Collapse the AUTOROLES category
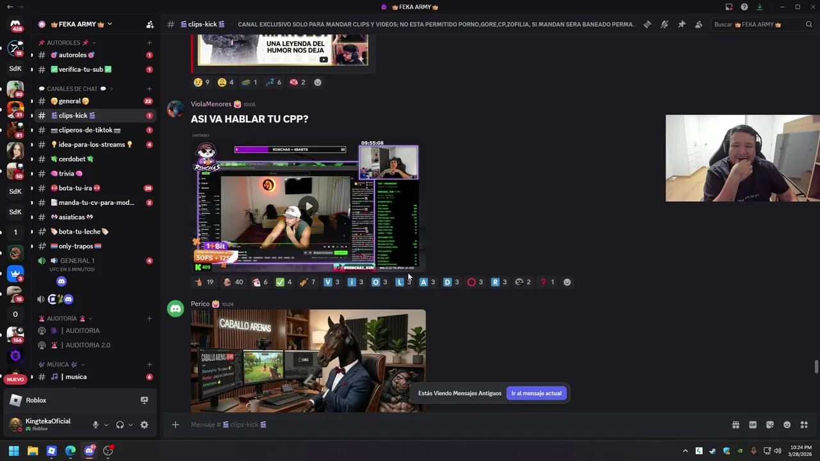820x461 pixels. click(67, 43)
